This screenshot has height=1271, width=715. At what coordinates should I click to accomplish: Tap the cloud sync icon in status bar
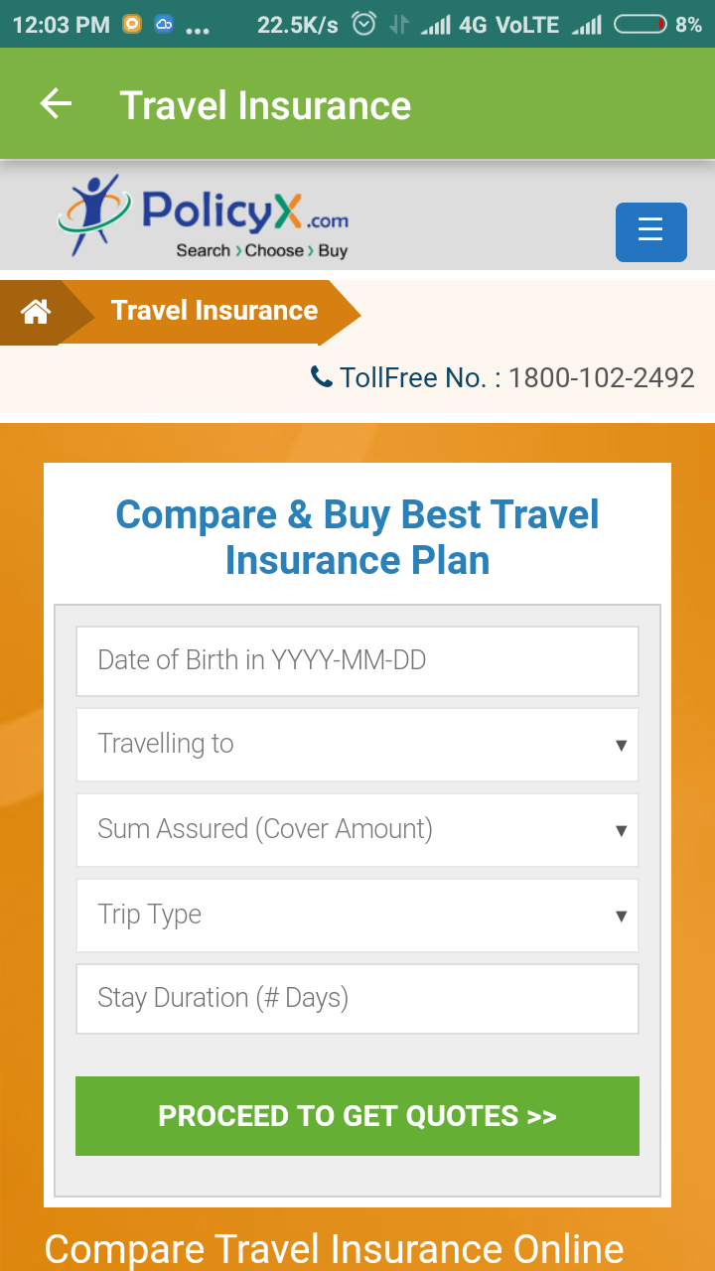[164, 23]
